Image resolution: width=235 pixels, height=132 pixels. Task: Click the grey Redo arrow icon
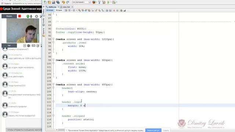68,2
